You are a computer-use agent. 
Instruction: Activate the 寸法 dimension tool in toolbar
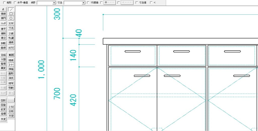[11, 28]
